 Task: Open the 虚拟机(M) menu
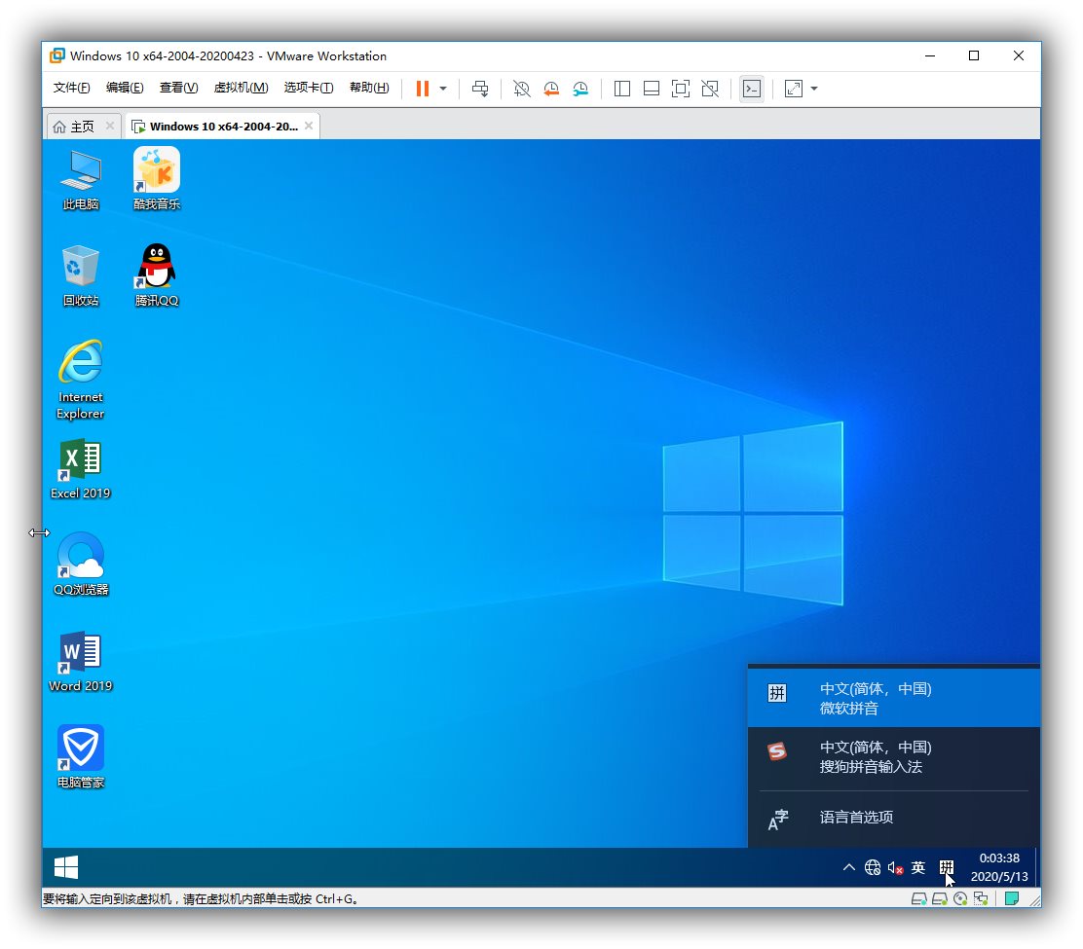(x=242, y=88)
